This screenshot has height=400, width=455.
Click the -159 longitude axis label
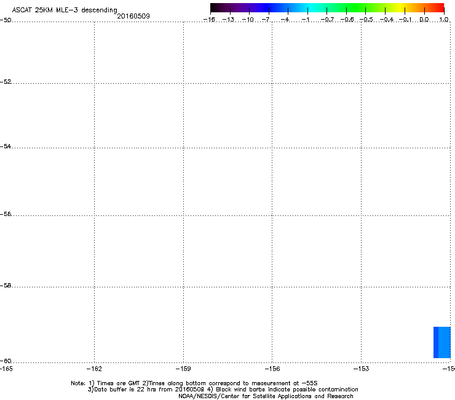pos(183,369)
